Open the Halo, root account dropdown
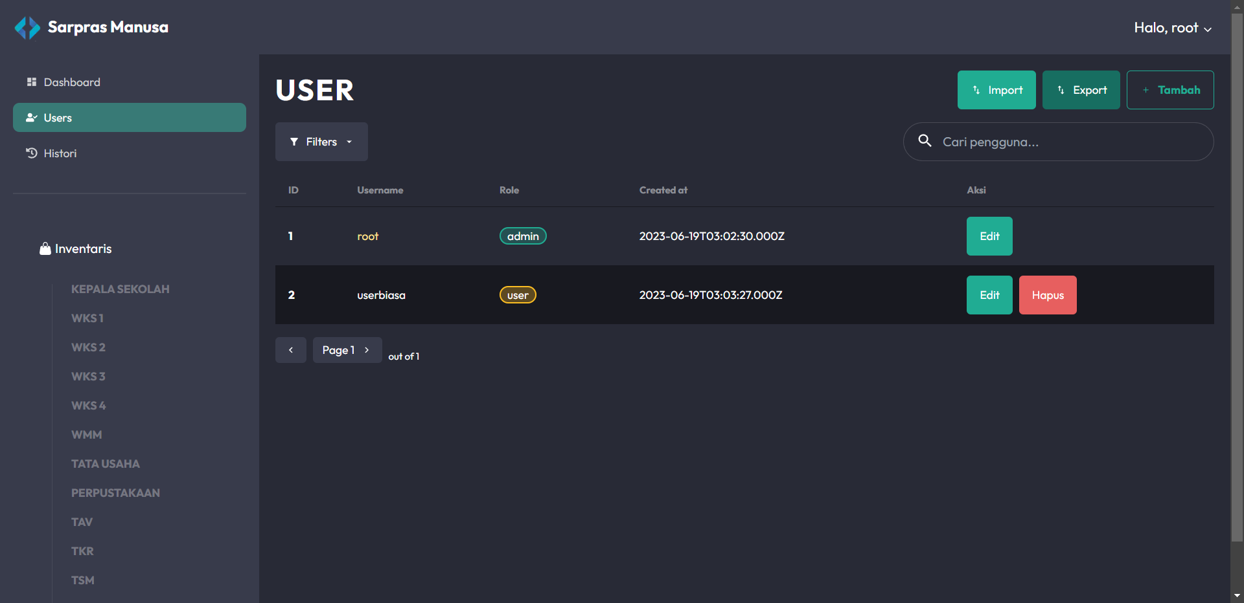1244x603 pixels. point(1173,28)
